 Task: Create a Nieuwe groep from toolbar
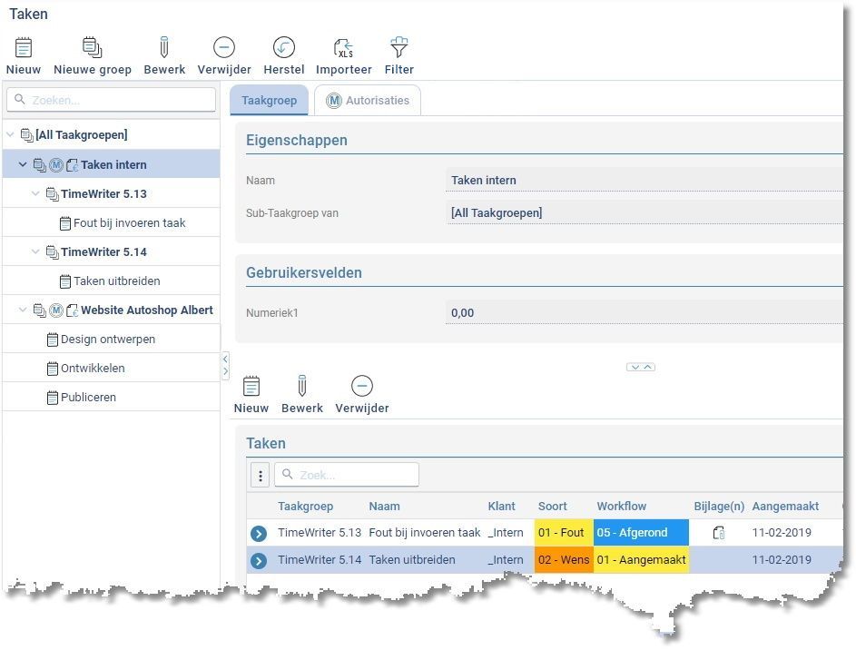pyautogui.click(x=92, y=49)
